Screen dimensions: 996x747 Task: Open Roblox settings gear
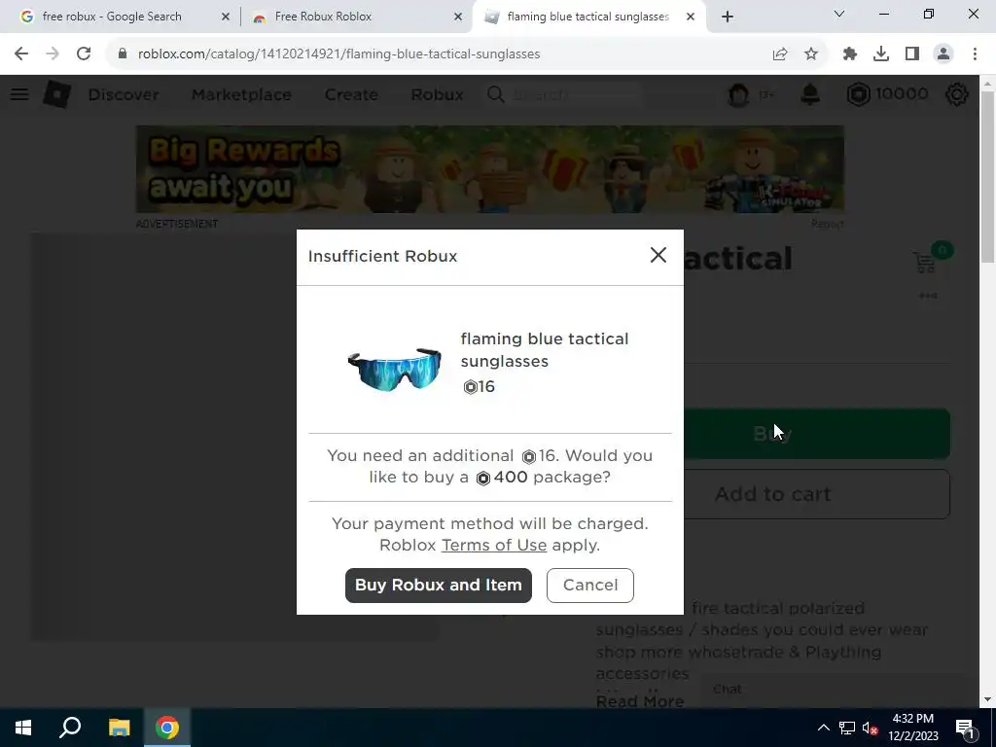pyautogui.click(x=957, y=94)
